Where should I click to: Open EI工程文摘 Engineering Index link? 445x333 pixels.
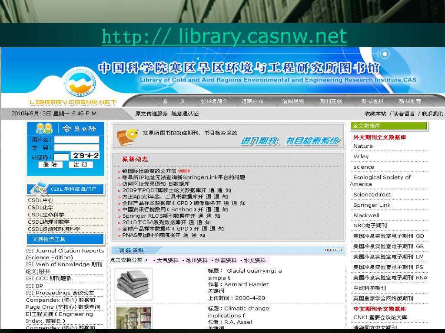pos(59,317)
